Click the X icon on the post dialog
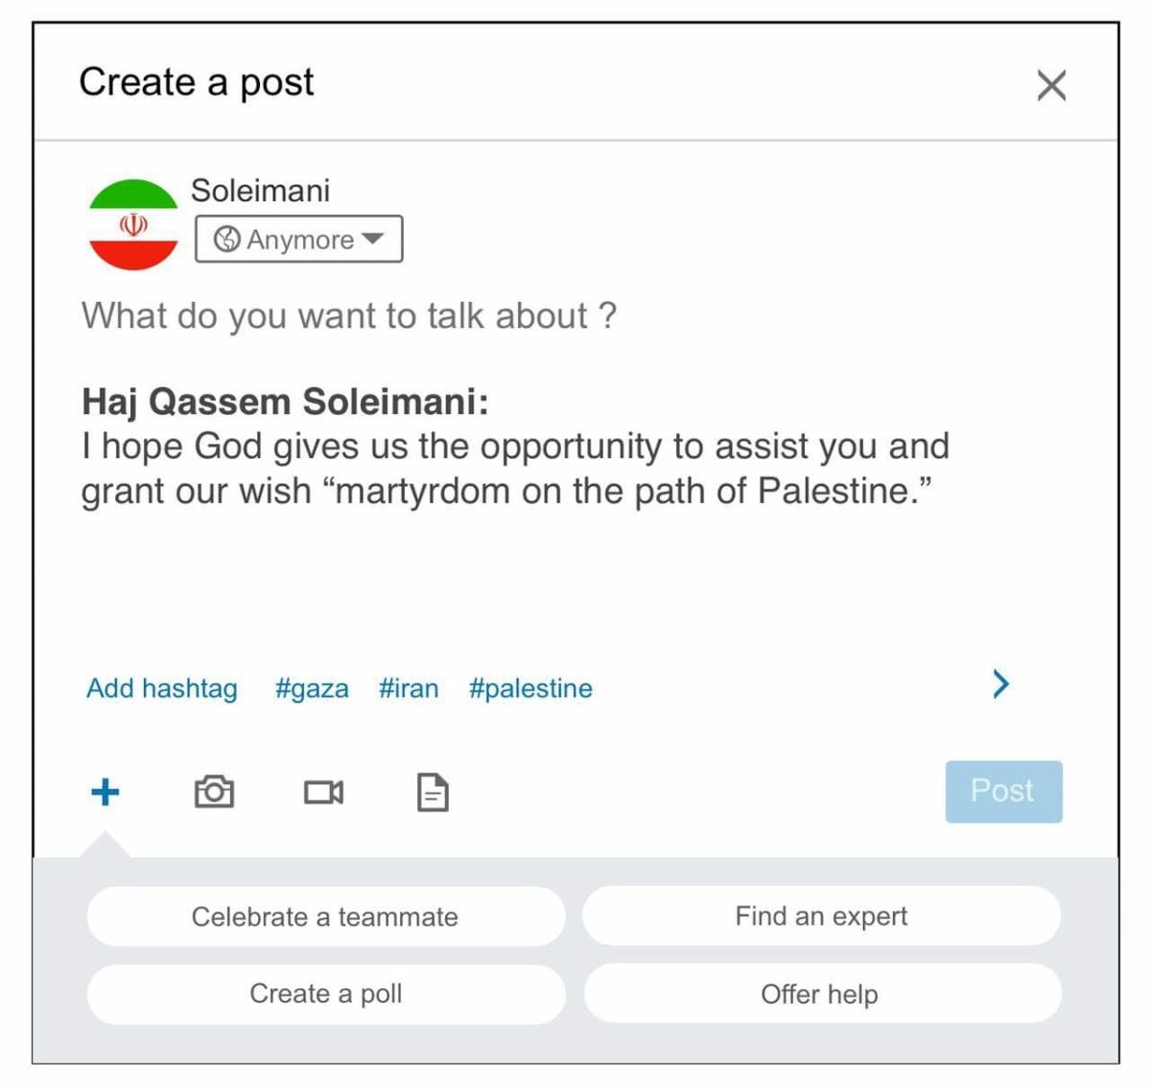This screenshot has height=1087, width=1151. pos(1051,85)
